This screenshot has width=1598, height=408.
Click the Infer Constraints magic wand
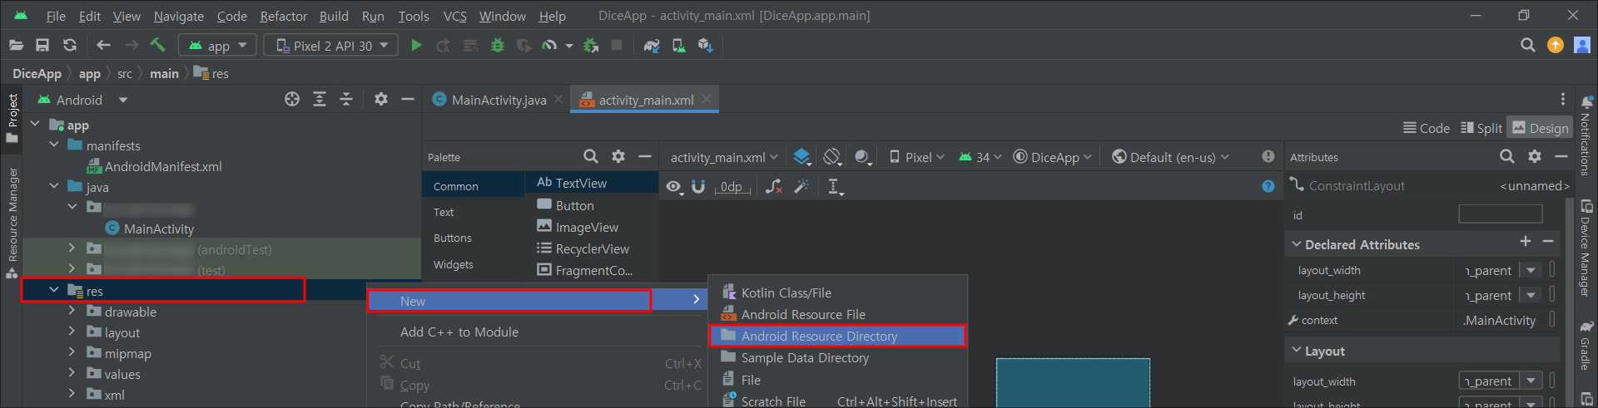tap(801, 186)
